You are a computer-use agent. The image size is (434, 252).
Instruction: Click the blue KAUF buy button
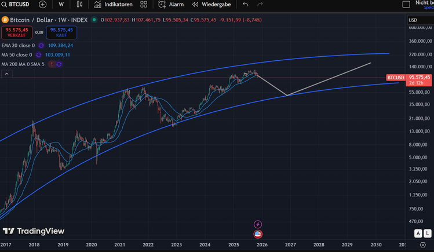[61, 31]
